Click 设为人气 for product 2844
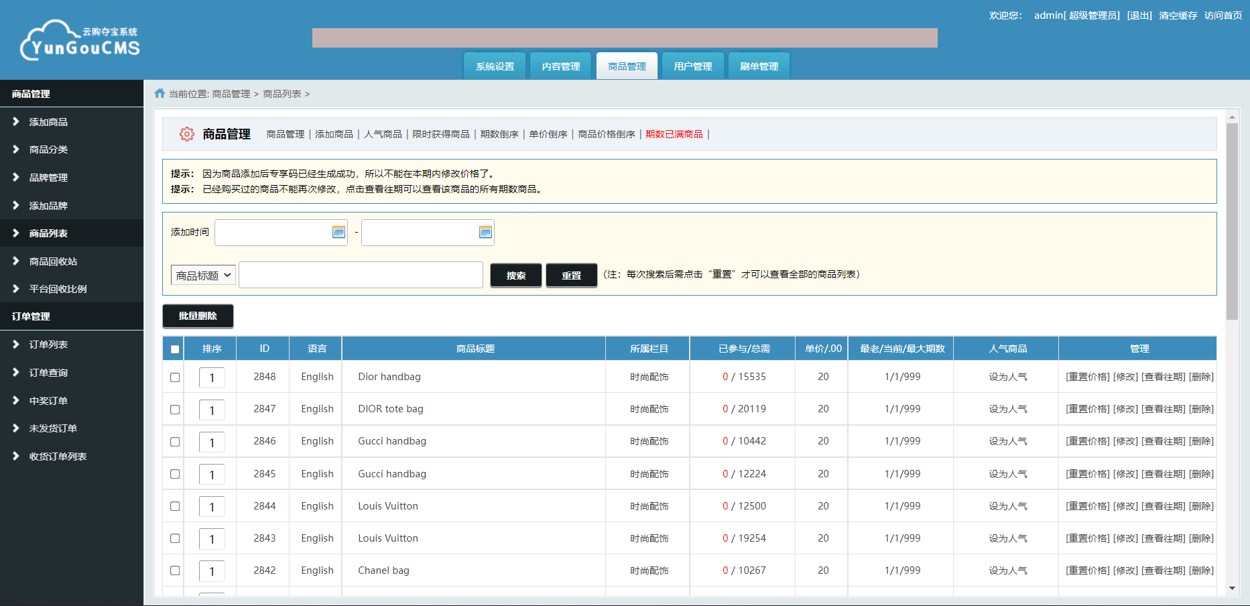This screenshot has width=1250, height=606. point(1007,506)
